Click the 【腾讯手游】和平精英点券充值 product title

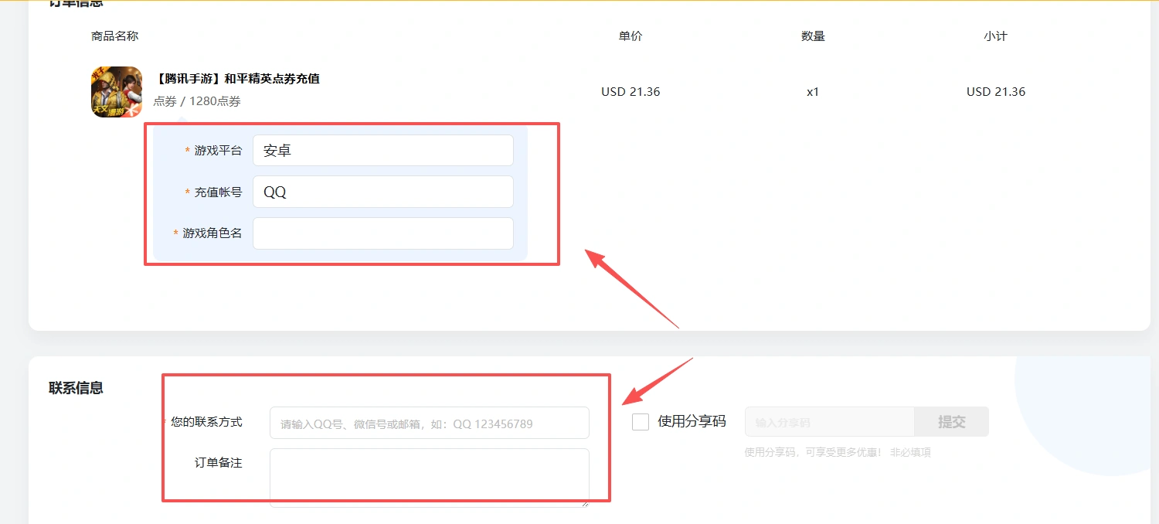click(236, 79)
